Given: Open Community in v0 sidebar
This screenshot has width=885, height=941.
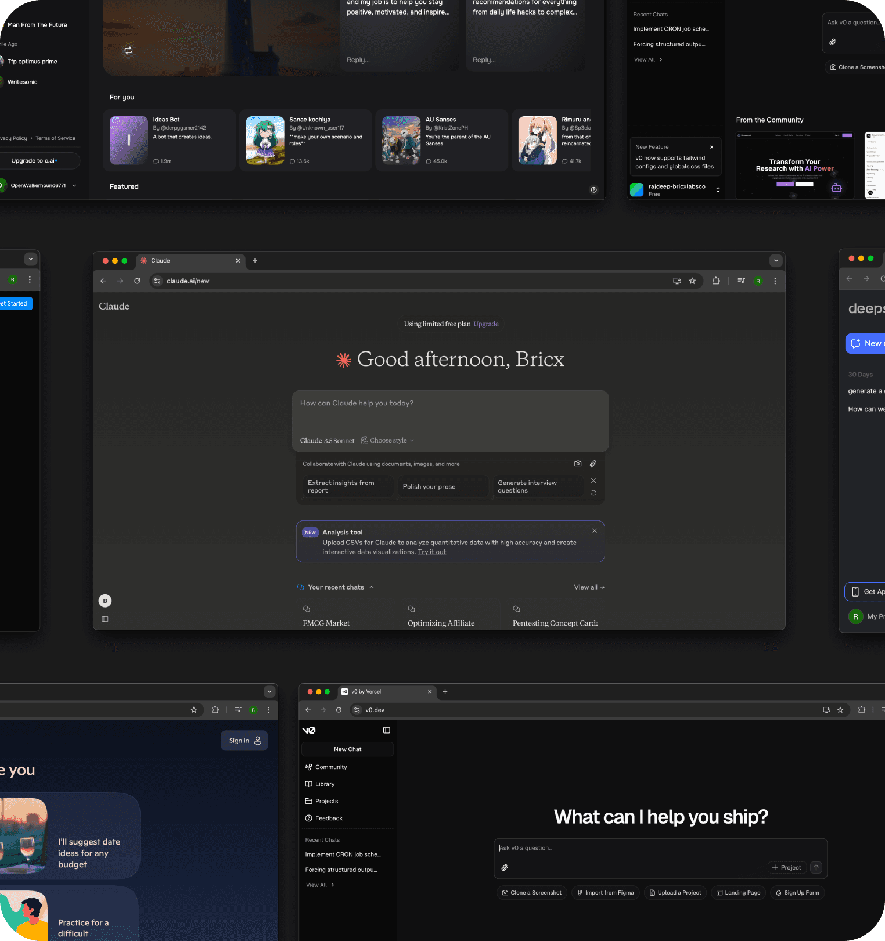Looking at the screenshot, I should click(x=326, y=767).
